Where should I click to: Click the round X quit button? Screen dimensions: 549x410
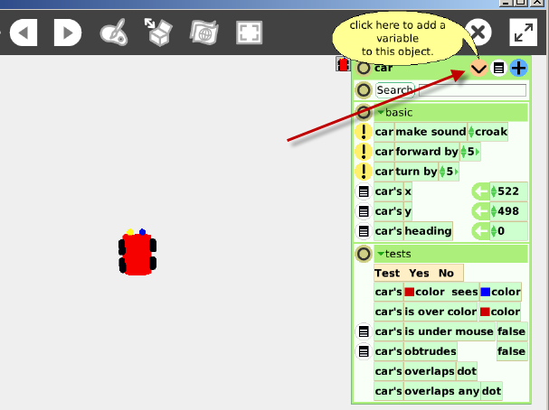[478, 33]
